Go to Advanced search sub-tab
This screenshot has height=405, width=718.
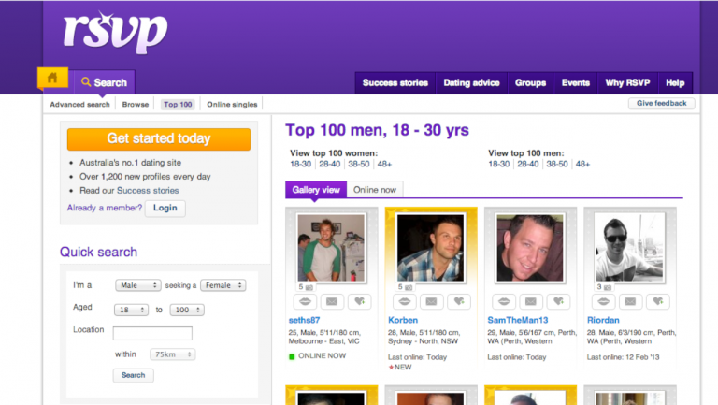point(79,105)
